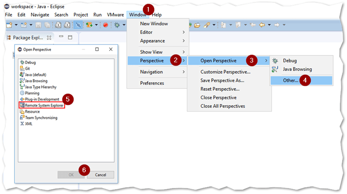Open the VMware menu
Viewport: 347px width, 194px height.
tap(115, 15)
